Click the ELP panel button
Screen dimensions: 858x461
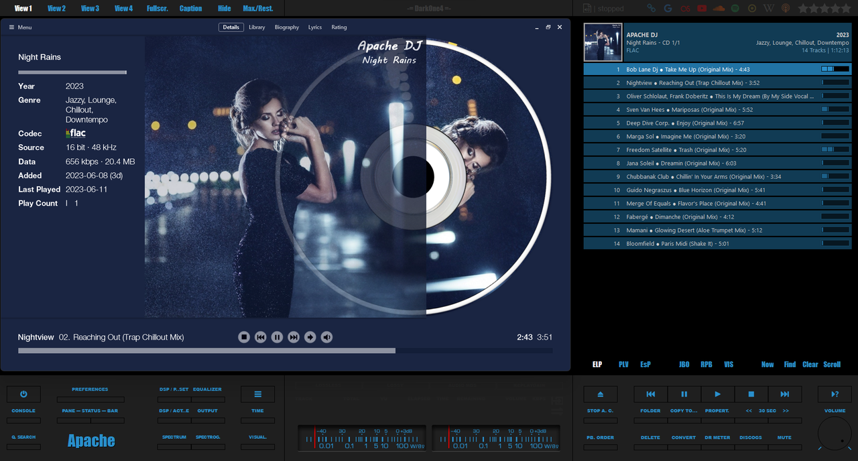pos(597,365)
